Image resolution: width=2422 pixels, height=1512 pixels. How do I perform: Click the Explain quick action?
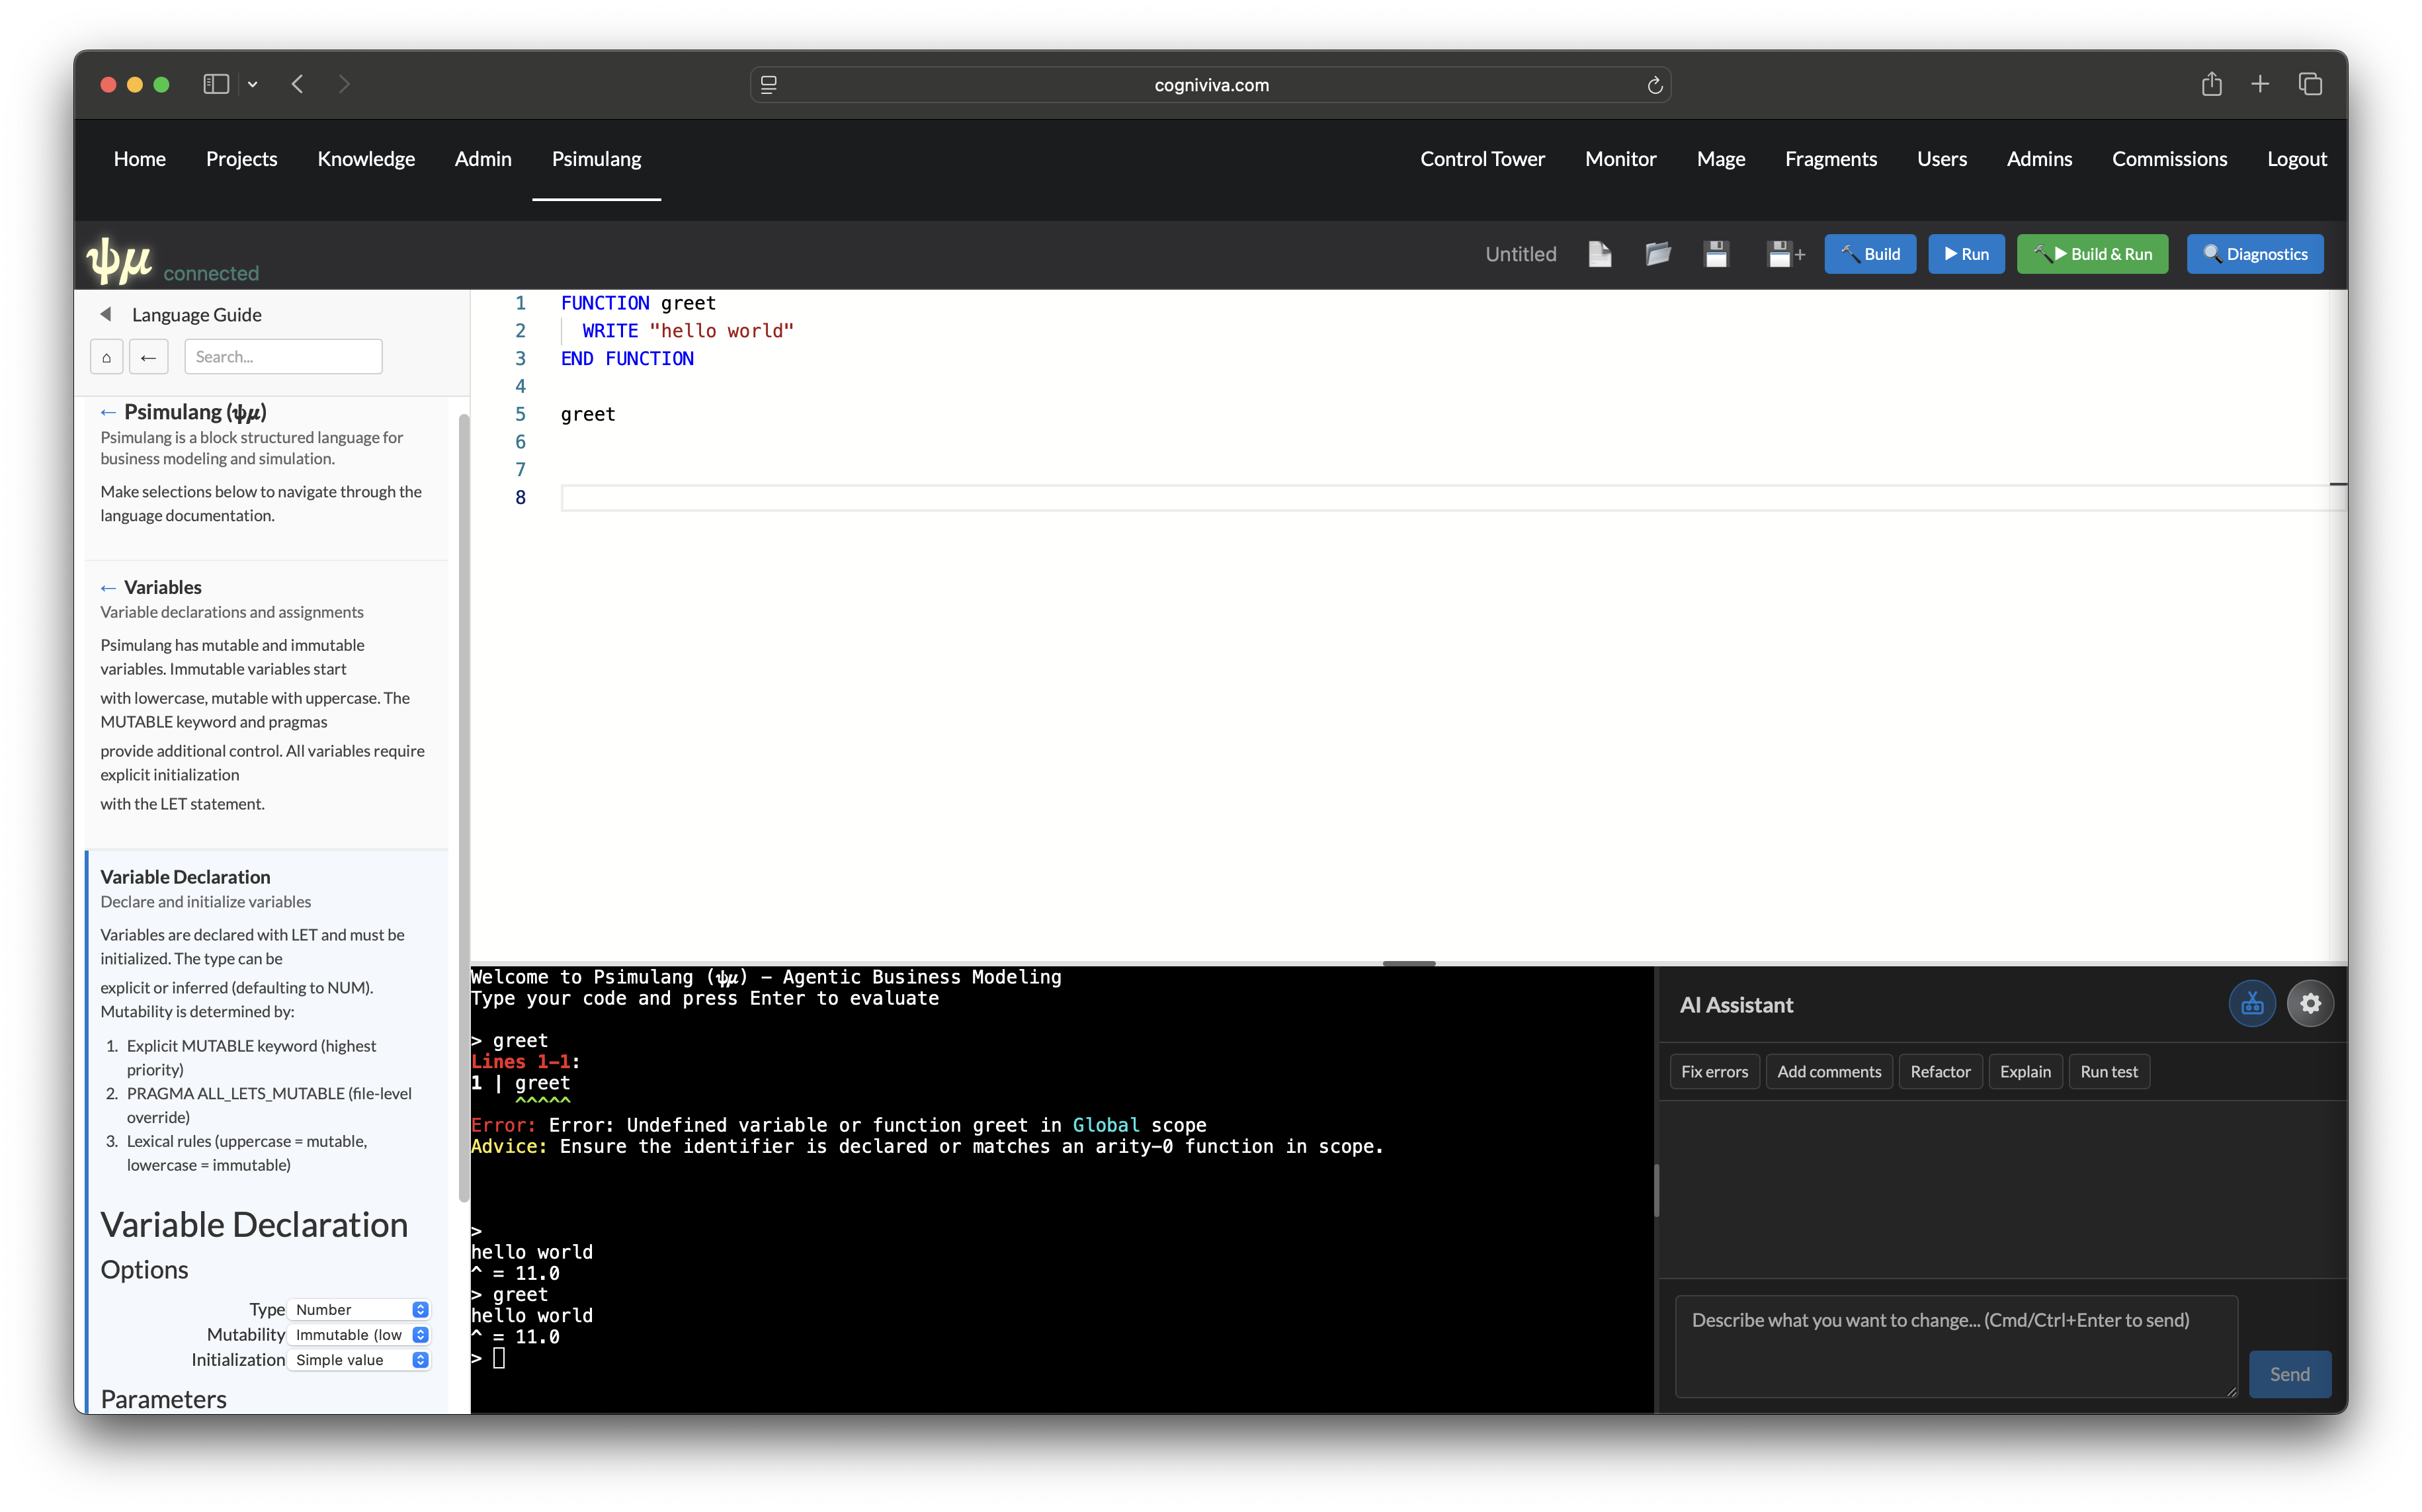point(2025,1071)
